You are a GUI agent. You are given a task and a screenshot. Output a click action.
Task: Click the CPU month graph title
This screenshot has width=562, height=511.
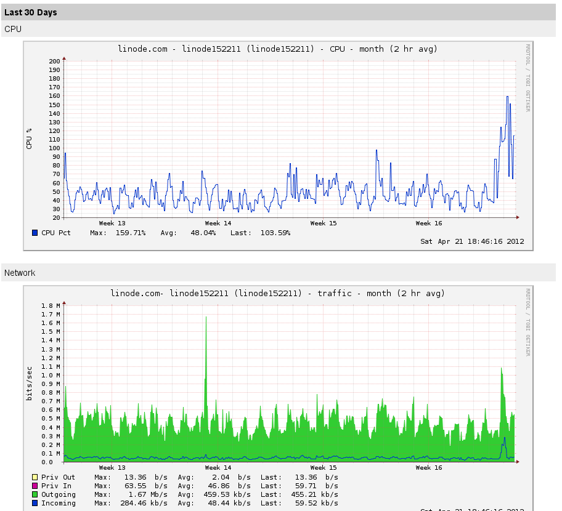(x=277, y=49)
